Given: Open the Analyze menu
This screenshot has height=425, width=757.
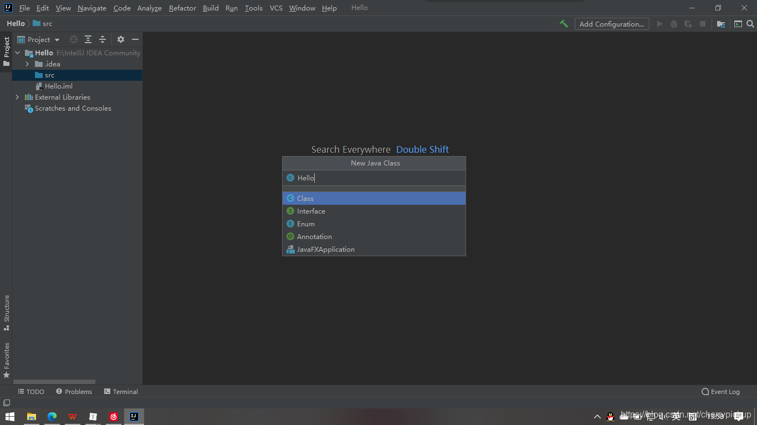Looking at the screenshot, I should [150, 8].
